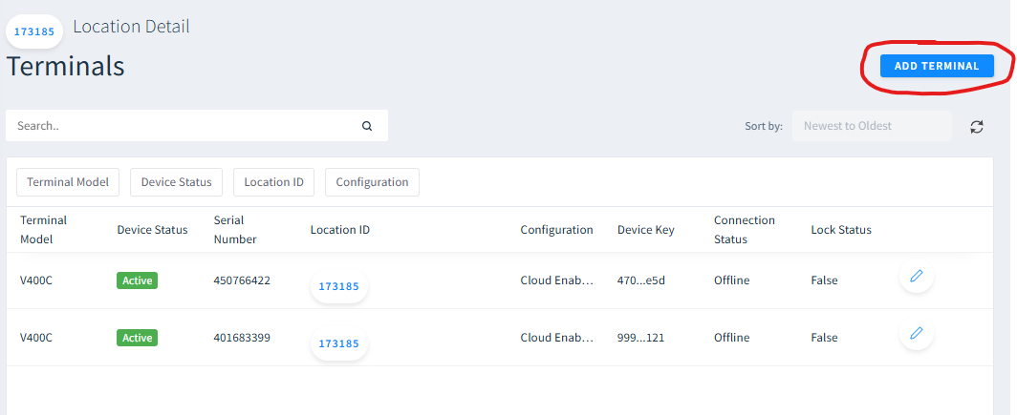The height and width of the screenshot is (415, 1017).
Task: Click the Location ID column header
Action: tap(340, 230)
